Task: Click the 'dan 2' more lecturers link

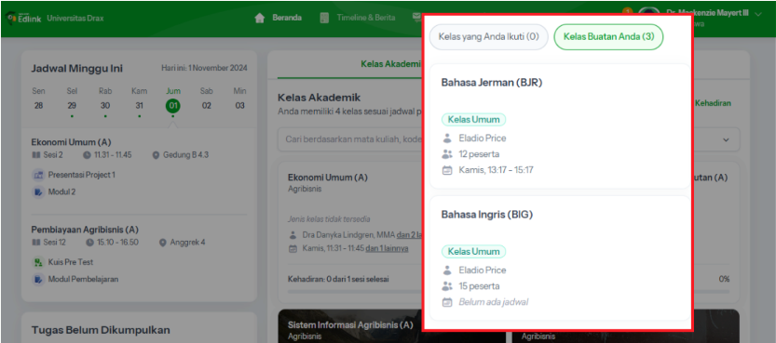Action: (x=409, y=235)
